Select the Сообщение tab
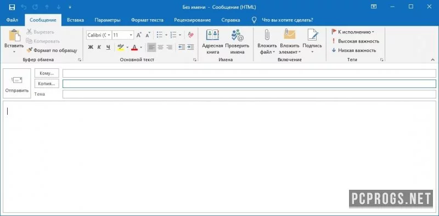The height and width of the screenshot is (216, 439). (x=43, y=20)
